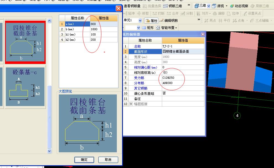The image size is (274, 168).
Task: Click the 其它钢筋 property link
Action: (x=141, y=88)
